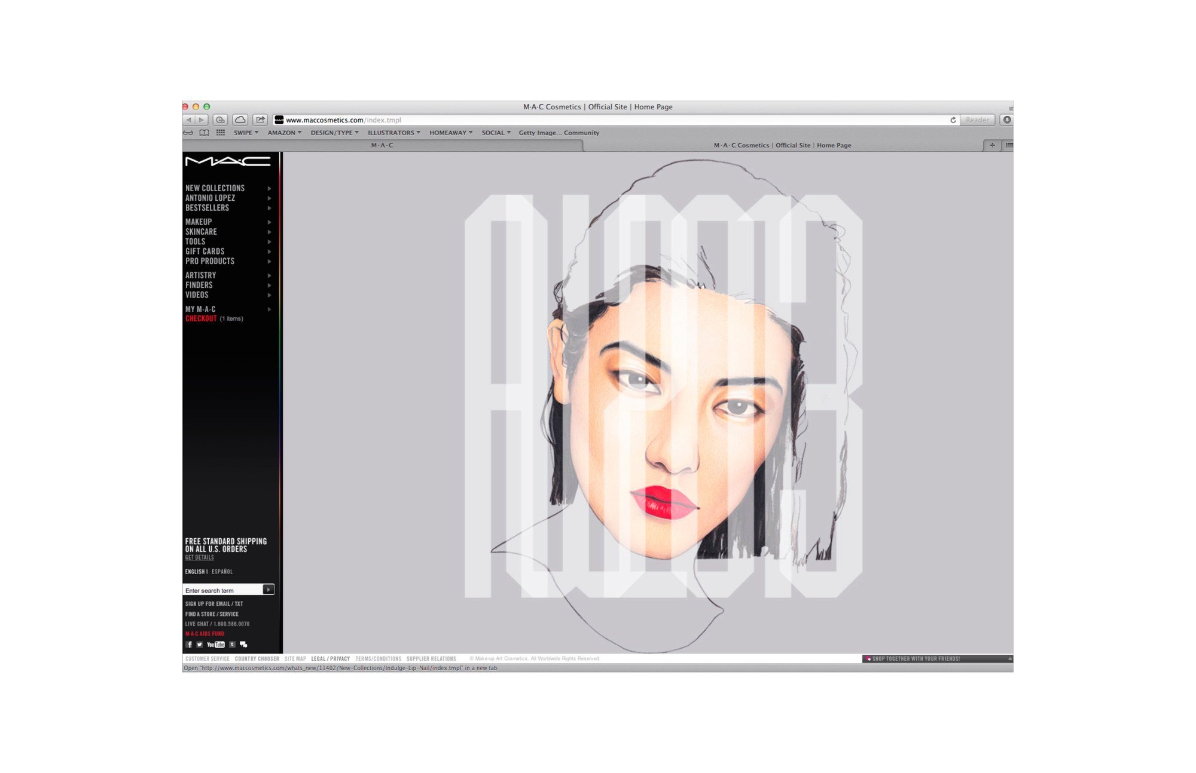This screenshot has height=773, width=1196.
Task: Open the Getty Image... Community bookmark
Action: [559, 133]
